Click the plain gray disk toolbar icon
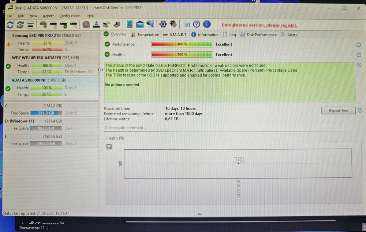Screen dimensions: 366x232 43,25
